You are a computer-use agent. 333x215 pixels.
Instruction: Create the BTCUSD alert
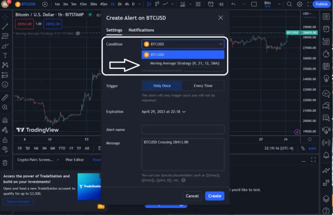215,196
